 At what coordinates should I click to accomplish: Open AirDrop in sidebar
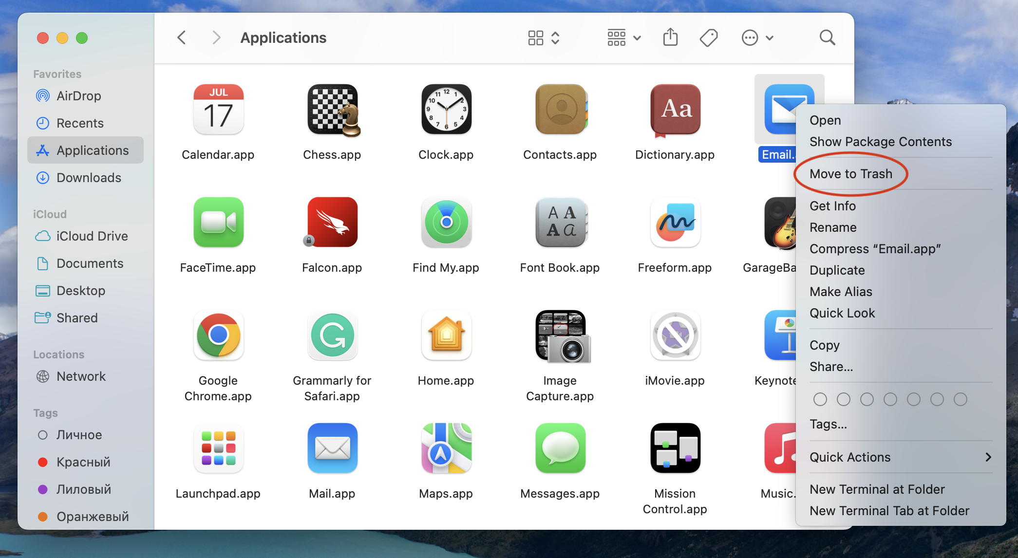[x=85, y=96]
